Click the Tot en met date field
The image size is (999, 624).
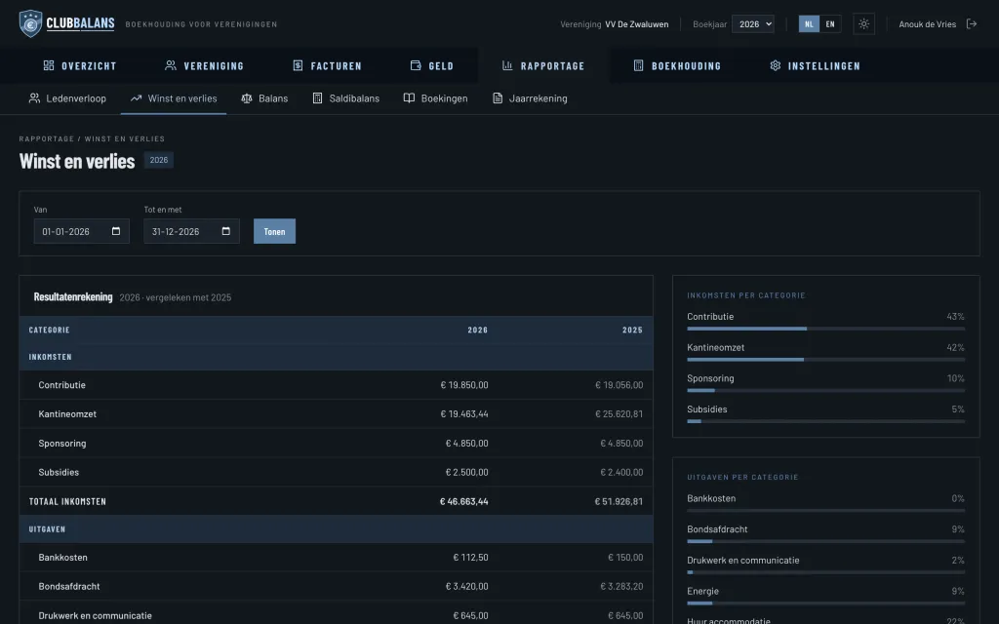coord(192,231)
